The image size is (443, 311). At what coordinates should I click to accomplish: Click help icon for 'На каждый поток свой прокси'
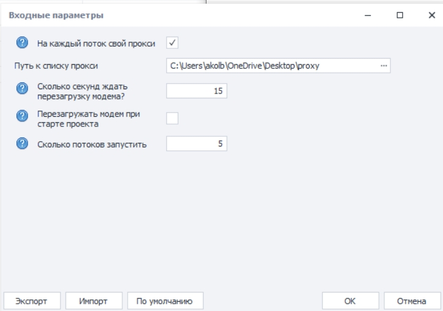pos(23,43)
